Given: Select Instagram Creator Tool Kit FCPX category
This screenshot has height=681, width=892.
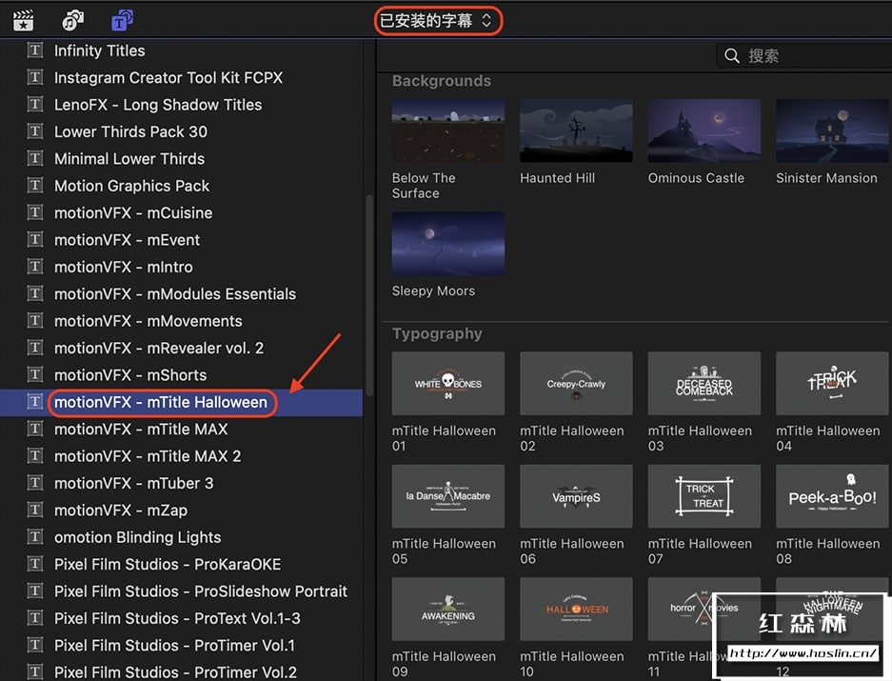Looking at the screenshot, I should [x=168, y=77].
